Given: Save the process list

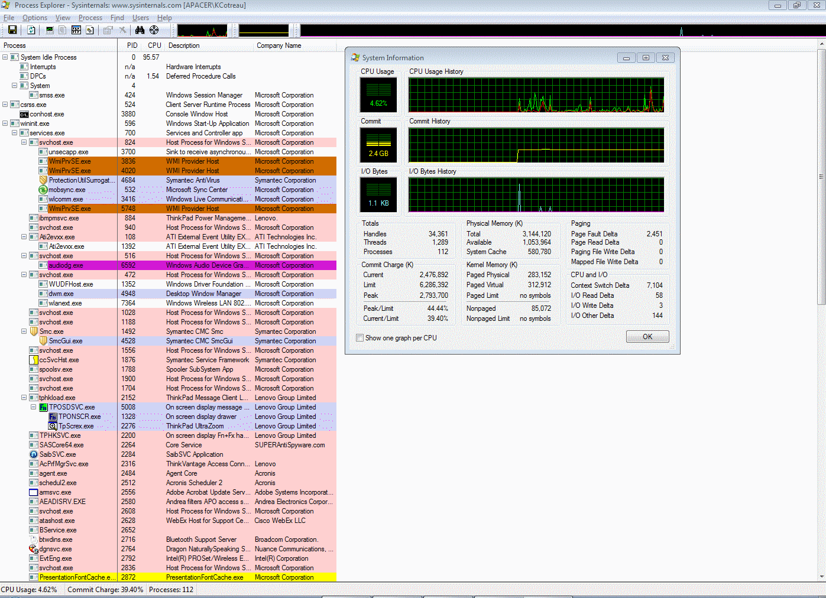Looking at the screenshot, I should click(x=12, y=30).
